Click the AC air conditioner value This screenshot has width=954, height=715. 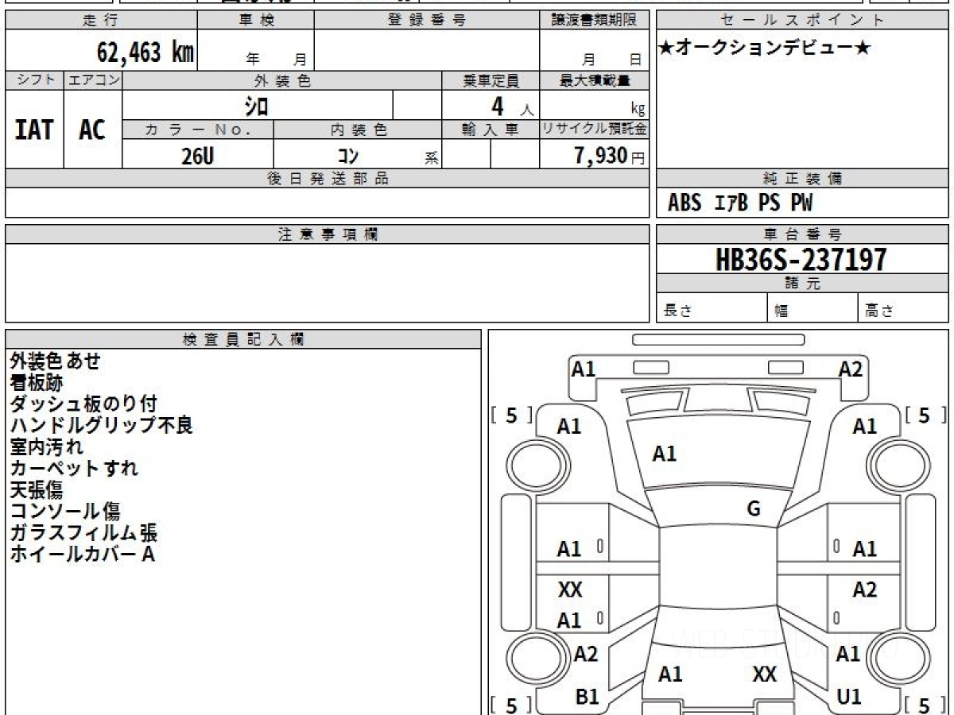[92, 129]
